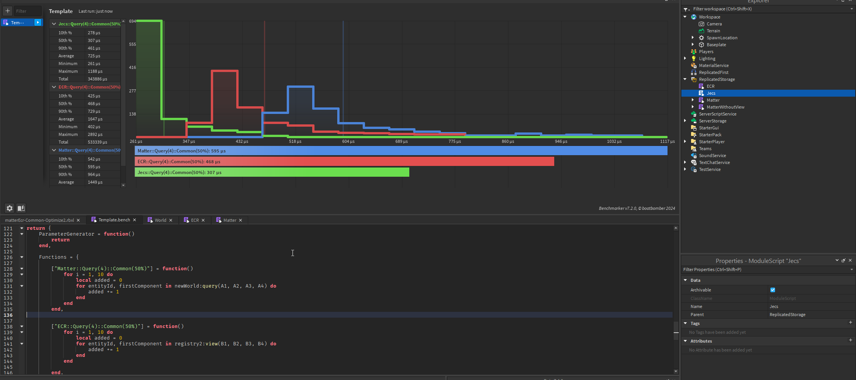Screen dimensions: 856x380
Task: Close the ECR script tab
Action: [x=203, y=220]
